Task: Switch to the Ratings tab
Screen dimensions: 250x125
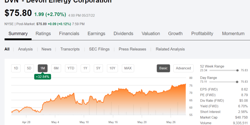Action: [x=43, y=34]
